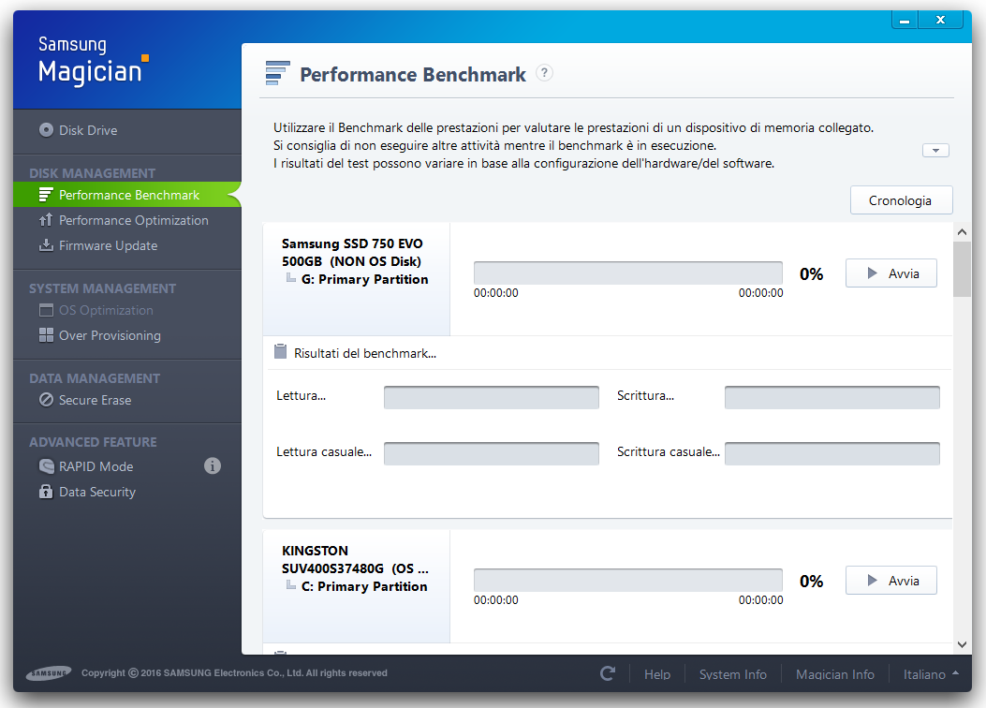Click the Lettura casuale result field

point(491,453)
